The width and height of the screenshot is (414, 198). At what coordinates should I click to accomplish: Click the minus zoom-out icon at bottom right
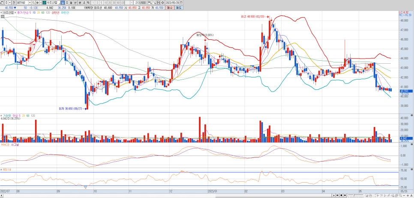pyautogui.click(x=404, y=195)
